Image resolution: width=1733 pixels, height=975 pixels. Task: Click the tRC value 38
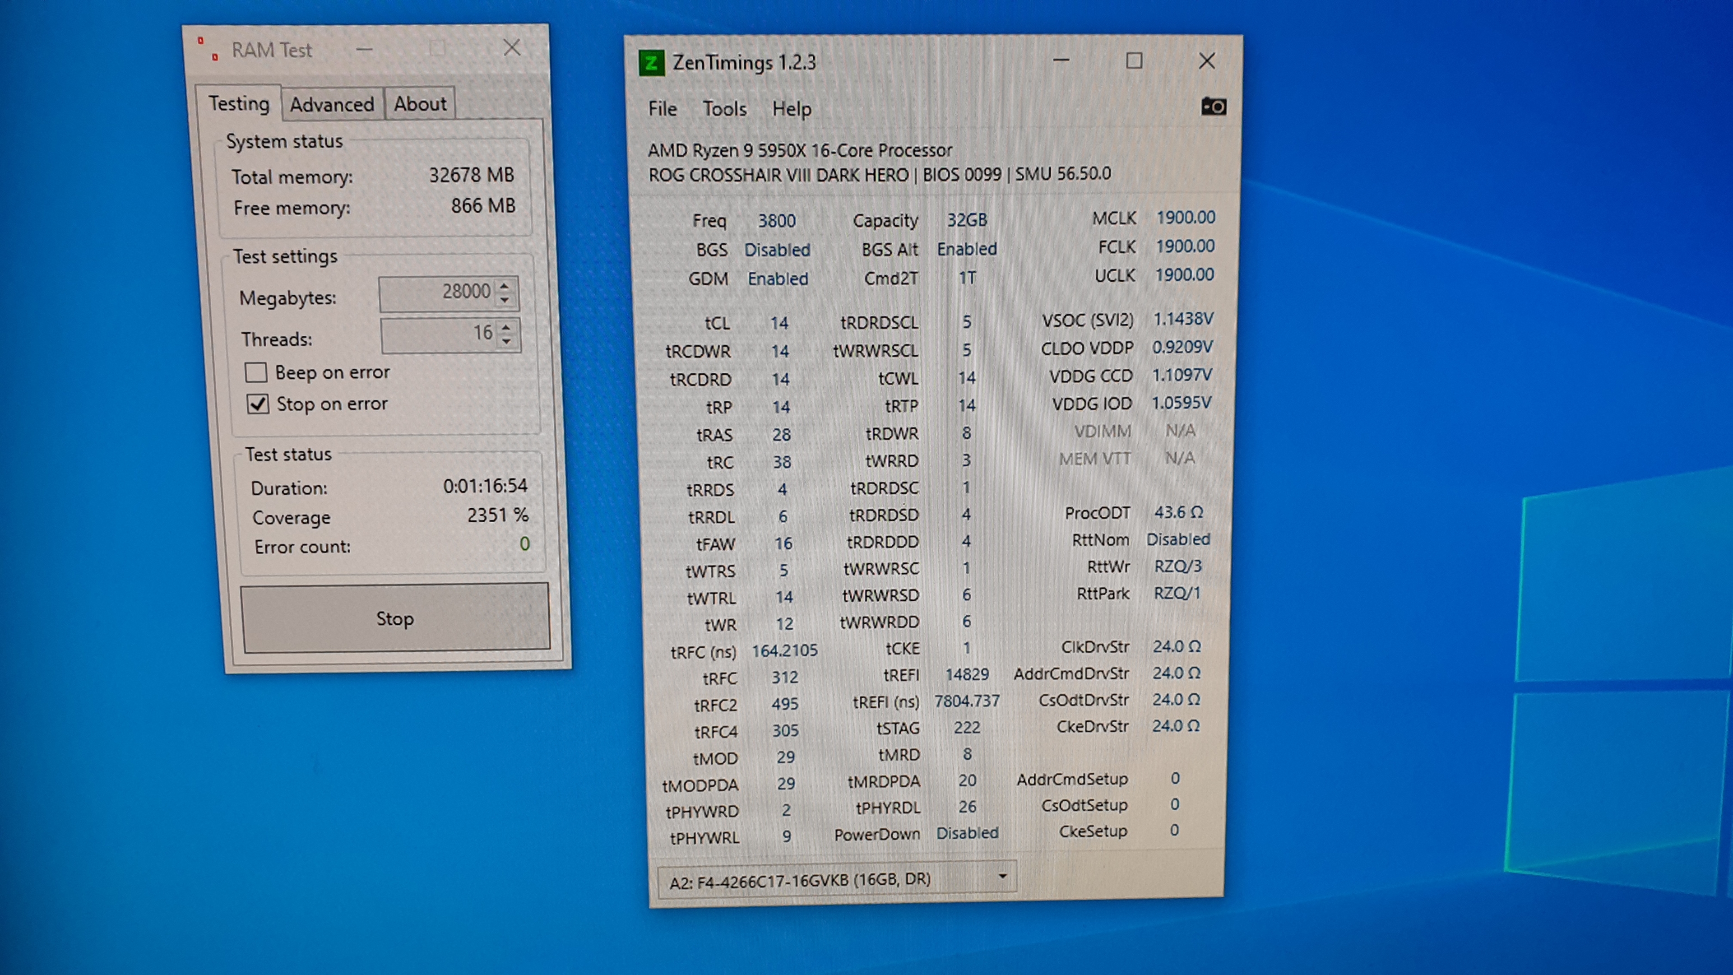(781, 462)
